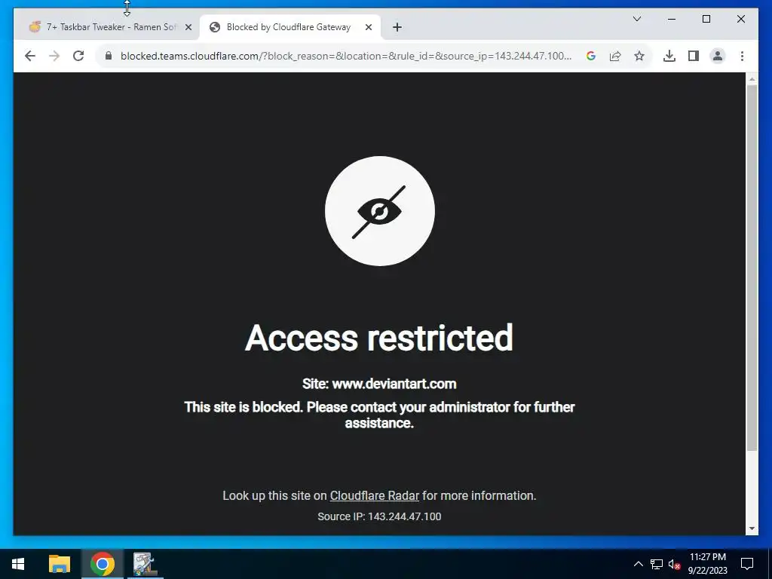Toggle muted speaker volume icon
The width and height of the screenshot is (772, 579).
click(x=674, y=564)
